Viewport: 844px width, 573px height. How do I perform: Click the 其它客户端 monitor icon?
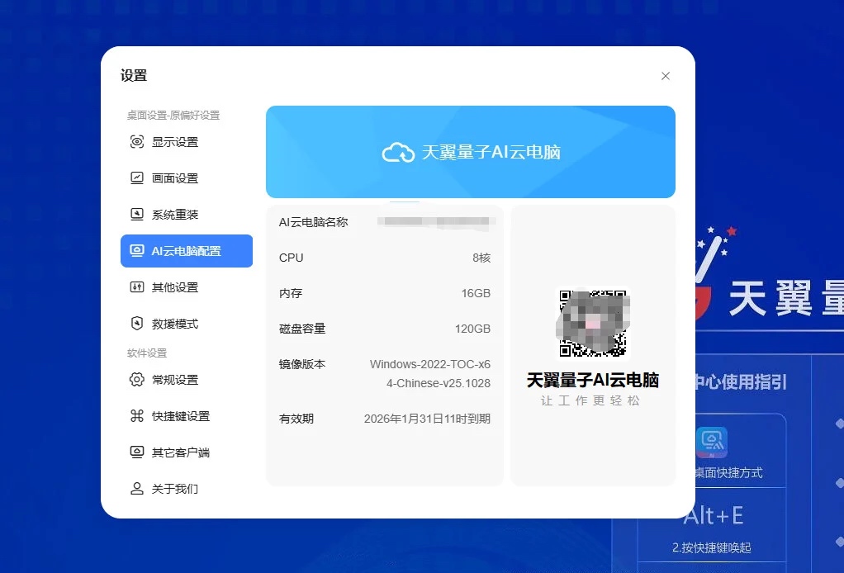coord(137,452)
